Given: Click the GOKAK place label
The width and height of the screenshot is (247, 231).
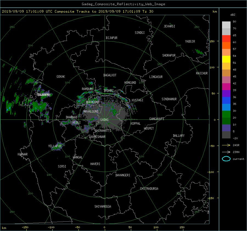Looking at the screenshot, I should (x=61, y=77).
